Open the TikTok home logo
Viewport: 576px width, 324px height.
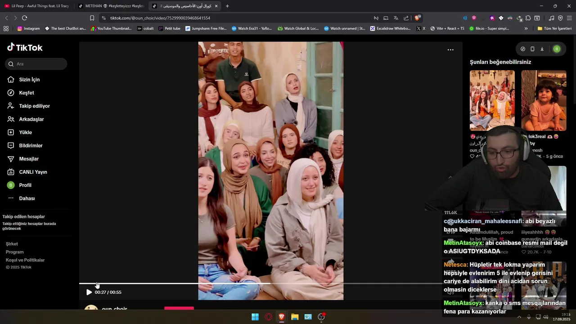tap(25, 47)
